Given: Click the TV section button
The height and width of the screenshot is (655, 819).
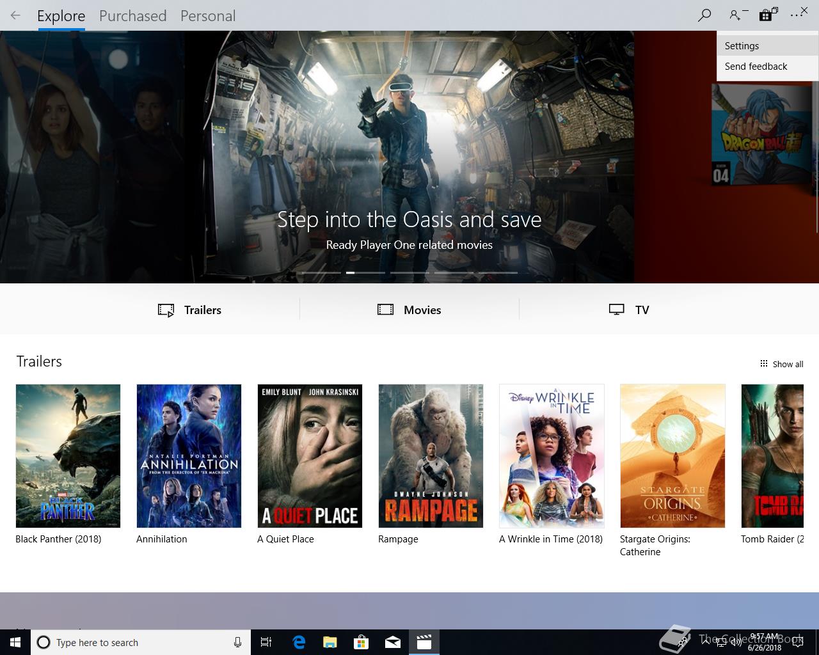Looking at the screenshot, I should tap(629, 310).
